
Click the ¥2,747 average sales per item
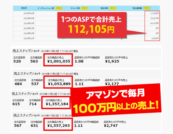point(111,125)
